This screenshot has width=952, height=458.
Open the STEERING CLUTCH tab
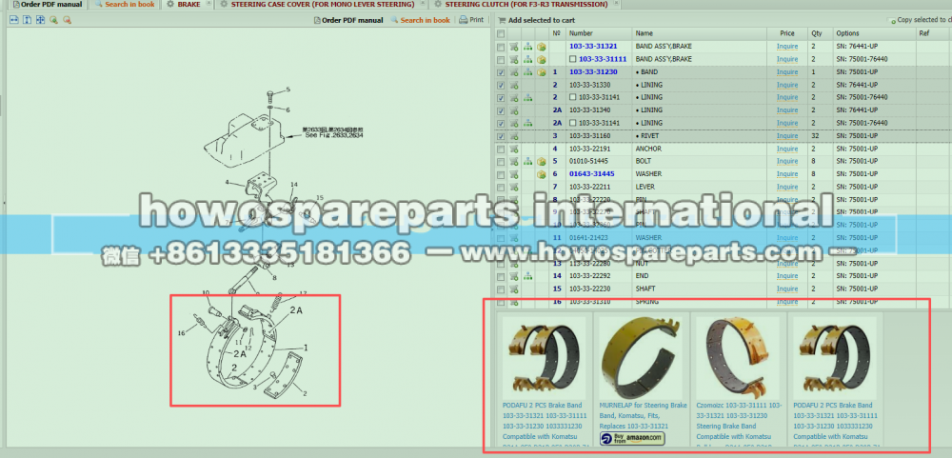point(526,4)
